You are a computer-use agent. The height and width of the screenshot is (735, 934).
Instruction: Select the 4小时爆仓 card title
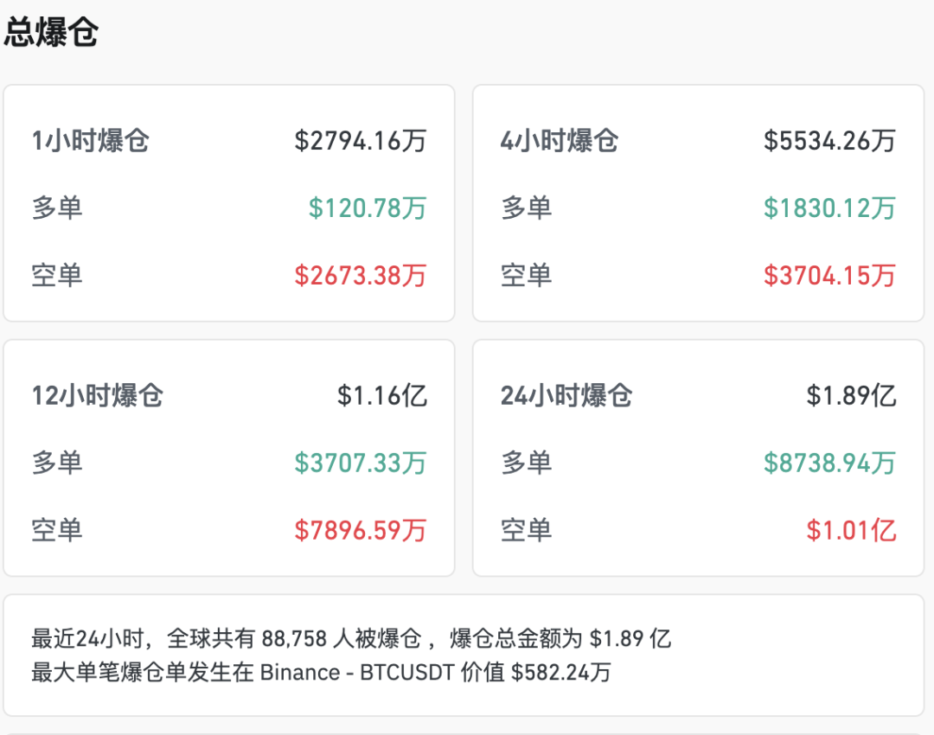560,140
